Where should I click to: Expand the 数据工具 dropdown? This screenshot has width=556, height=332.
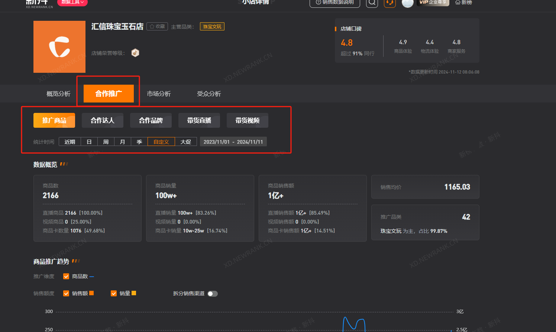(x=72, y=2)
